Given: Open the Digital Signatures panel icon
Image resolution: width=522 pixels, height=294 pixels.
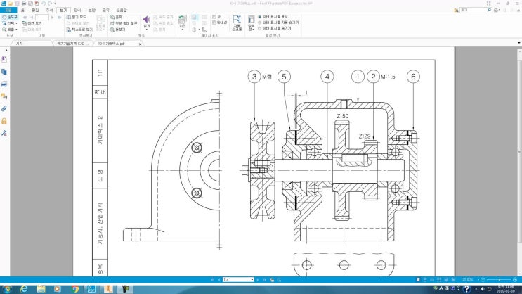Looking at the screenshot, I should pos(4,133).
